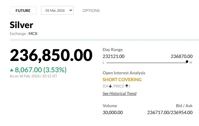Click the day low value 232121.00
Screen dimensions: 199x126
coord(113,56)
